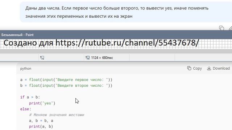Screen dimensions: 232x130
Task: Click the 'a, b = b, a' code line
Action: [41, 121]
